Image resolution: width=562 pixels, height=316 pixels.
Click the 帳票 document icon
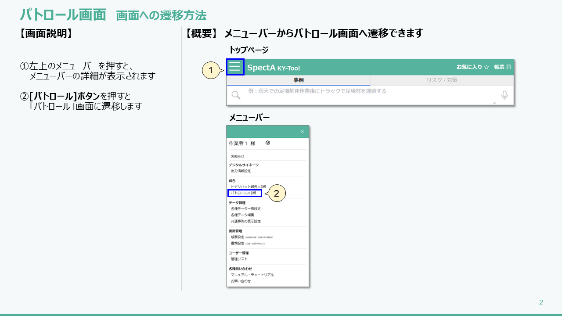[x=508, y=67]
